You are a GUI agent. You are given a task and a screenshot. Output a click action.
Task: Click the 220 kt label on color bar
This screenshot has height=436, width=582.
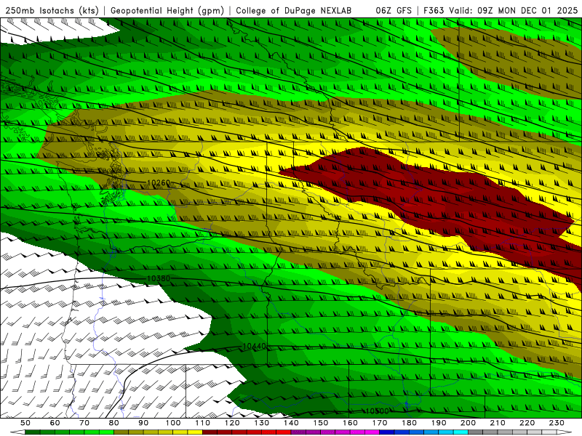coord(527,423)
